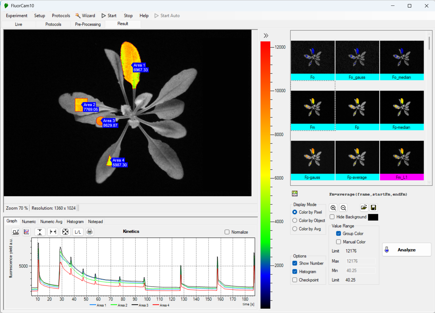This screenshot has width=435, height=313.
Task: Select the Fo_gauss thumbnail image
Action: click(357, 57)
